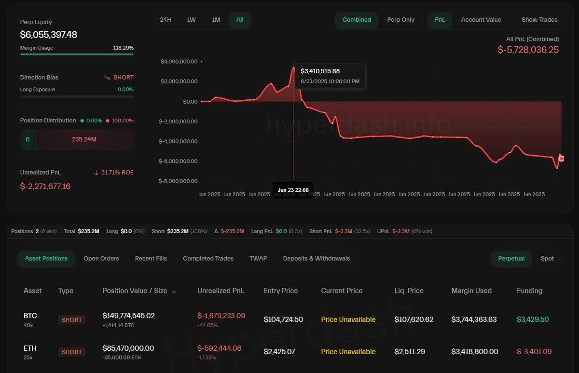The image size is (579, 373).
Task: Click BTC entry price $104,724.50
Action: click(x=283, y=320)
